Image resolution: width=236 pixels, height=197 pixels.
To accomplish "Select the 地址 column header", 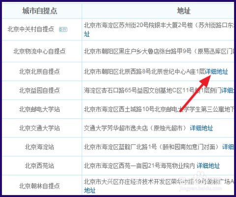I will [x=184, y=11].
